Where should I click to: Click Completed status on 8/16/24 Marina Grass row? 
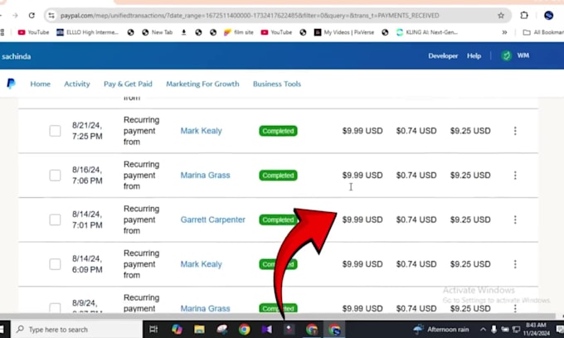coord(278,176)
